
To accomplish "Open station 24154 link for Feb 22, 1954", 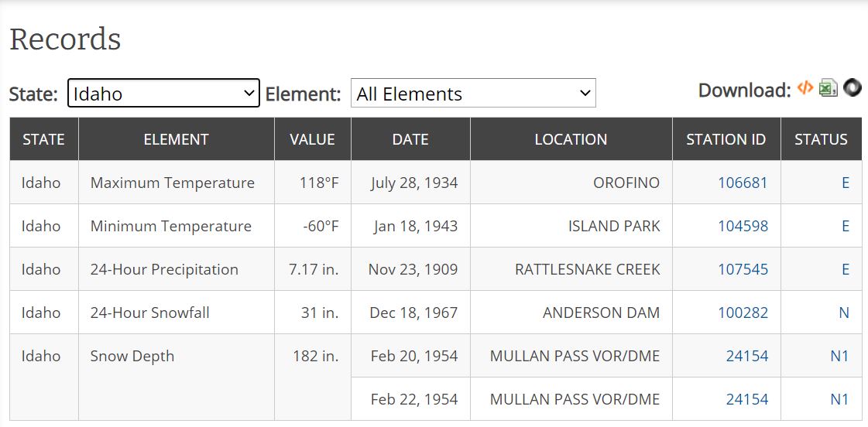I will [x=746, y=400].
